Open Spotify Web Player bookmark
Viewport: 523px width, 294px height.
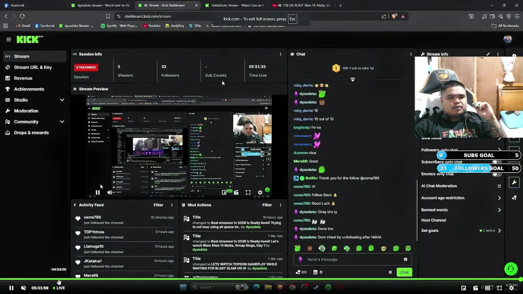[119, 26]
